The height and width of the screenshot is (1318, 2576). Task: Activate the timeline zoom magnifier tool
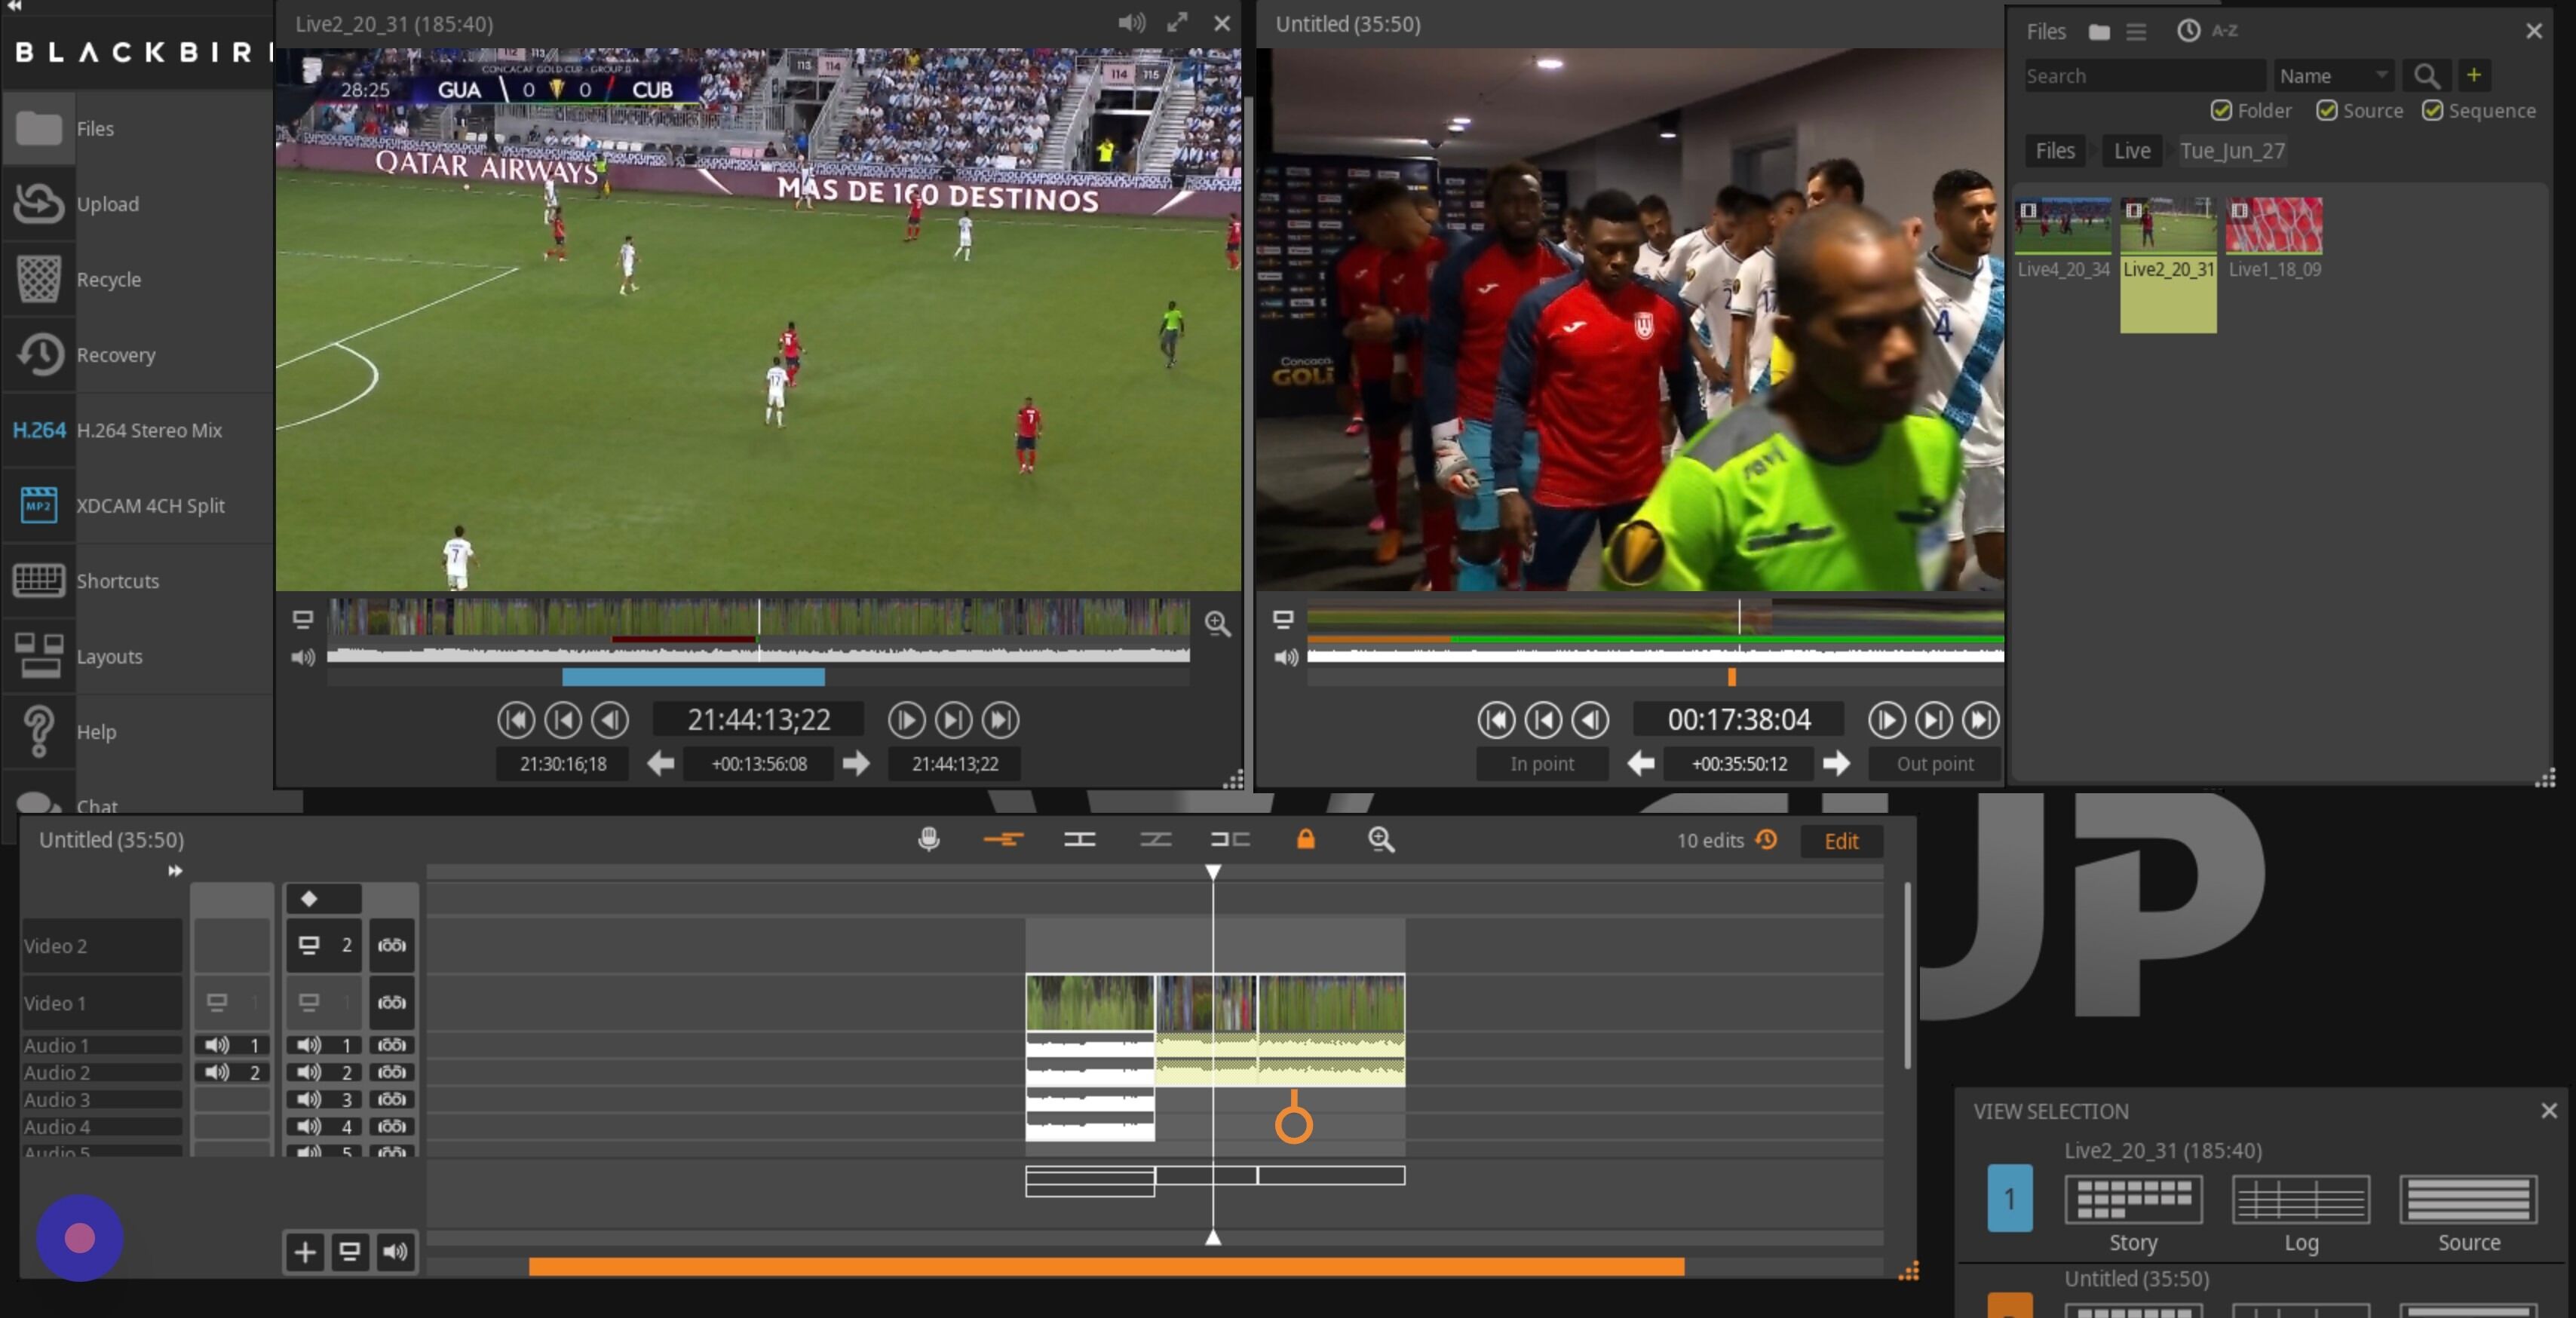pos(1381,840)
